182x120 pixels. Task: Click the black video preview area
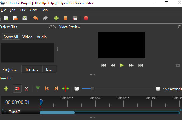point(122,45)
